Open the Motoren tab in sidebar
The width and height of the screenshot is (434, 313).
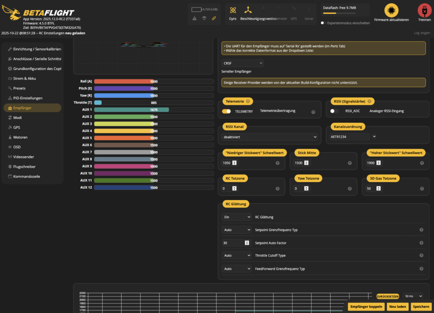click(x=20, y=137)
